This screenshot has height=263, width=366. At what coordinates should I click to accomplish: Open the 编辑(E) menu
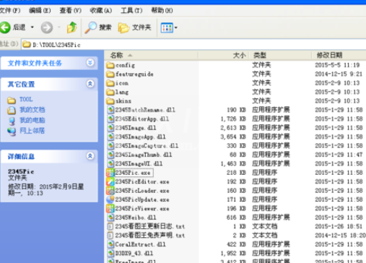click(x=40, y=11)
